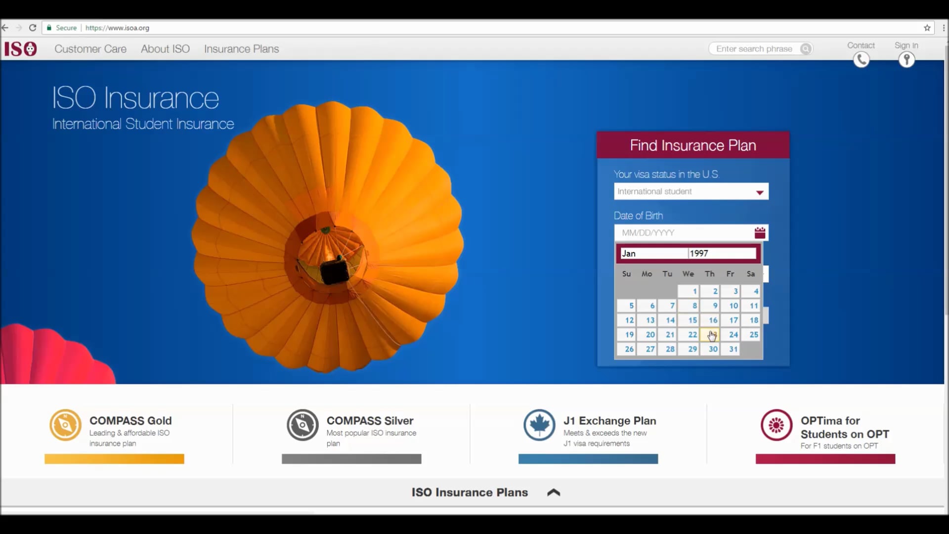The width and height of the screenshot is (949, 534).
Task: Select day 31 in the calendar
Action: [x=730, y=349]
